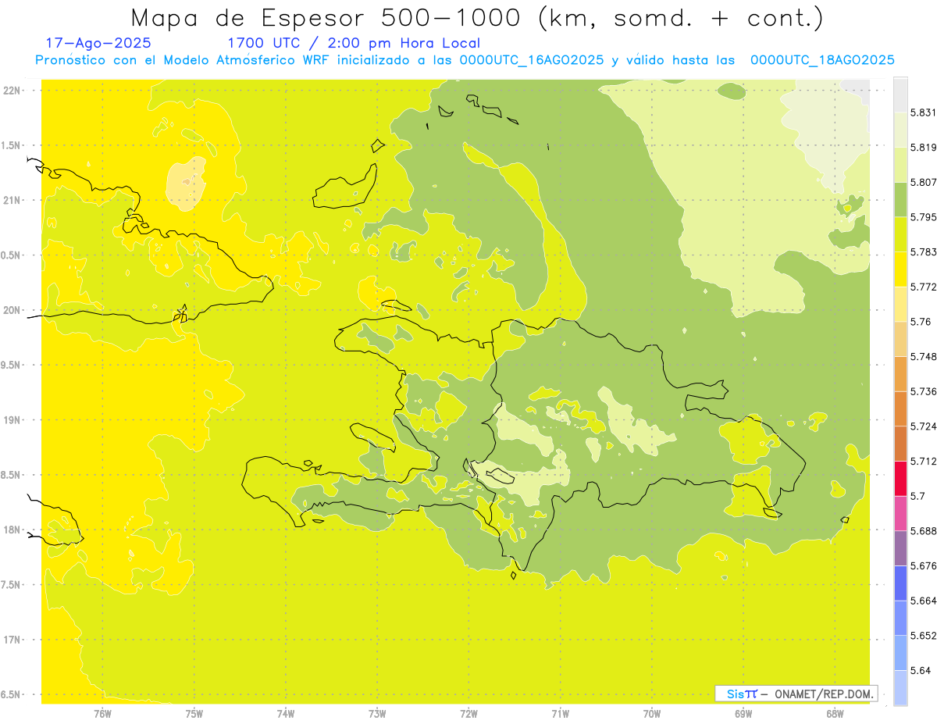937x724 pixels.
Task: Click the 21N latitude axis label
Action: (x=12, y=200)
